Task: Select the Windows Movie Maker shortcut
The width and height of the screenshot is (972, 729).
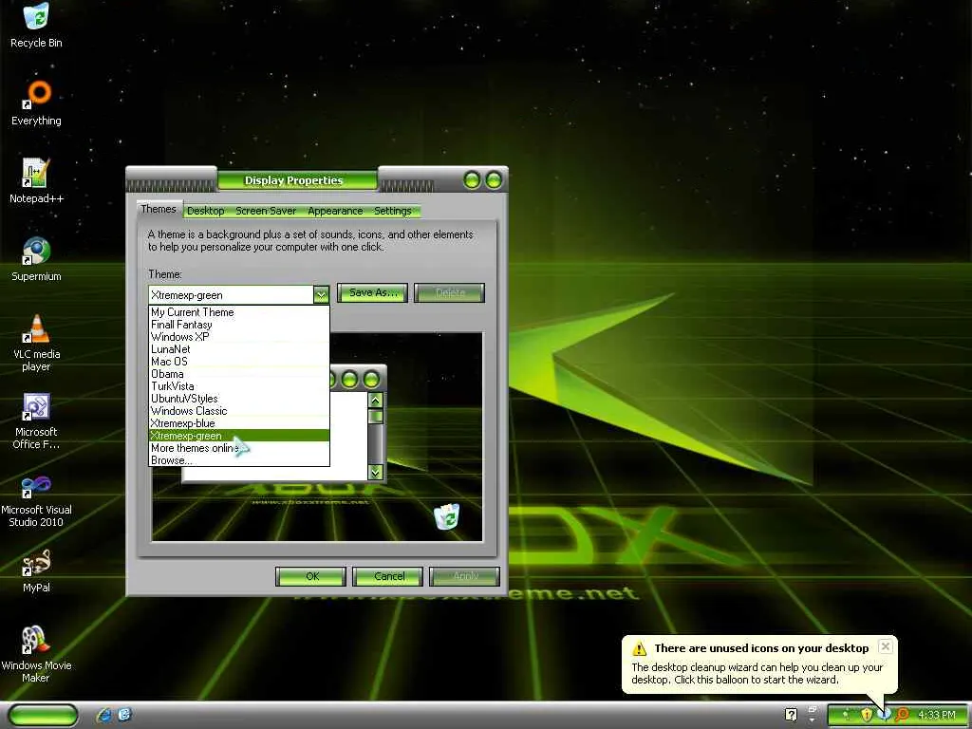Action: pos(36,654)
